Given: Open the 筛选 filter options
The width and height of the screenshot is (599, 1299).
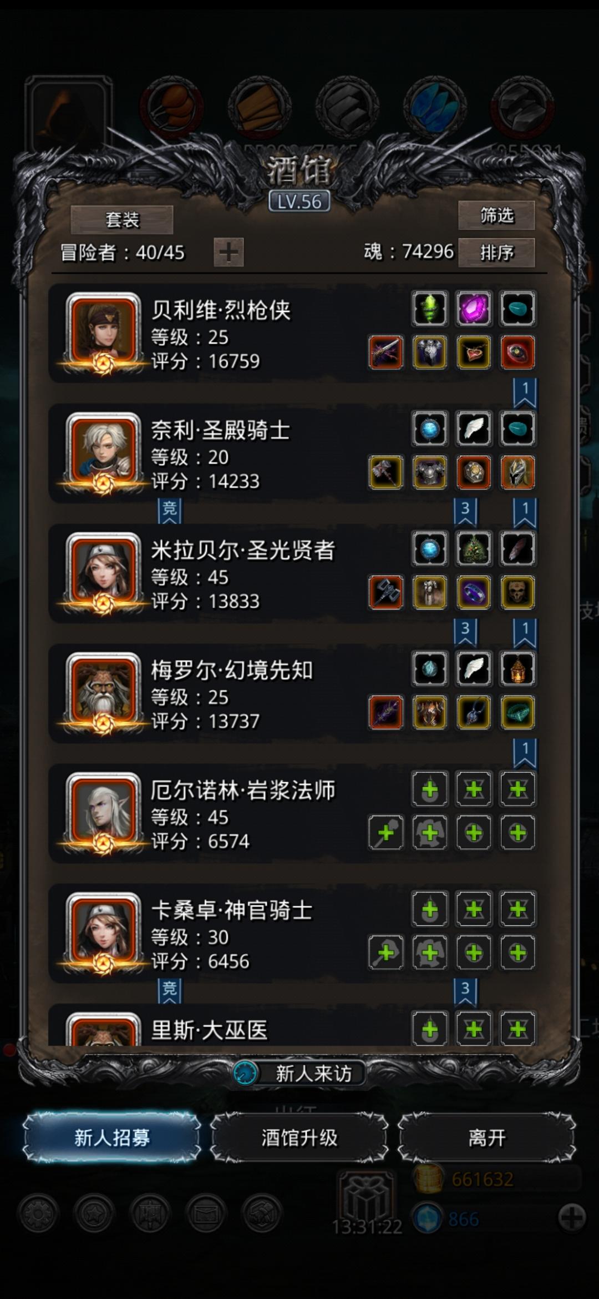Looking at the screenshot, I should click(496, 215).
